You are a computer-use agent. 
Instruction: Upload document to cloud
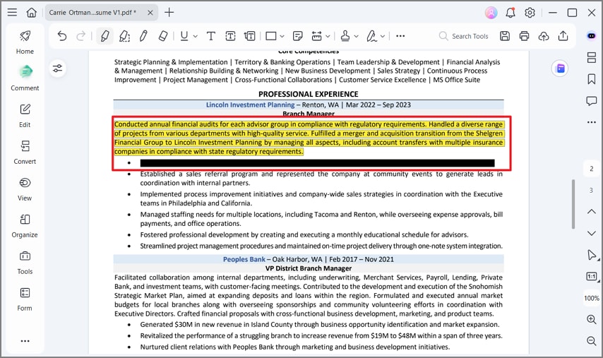point(544,36)
